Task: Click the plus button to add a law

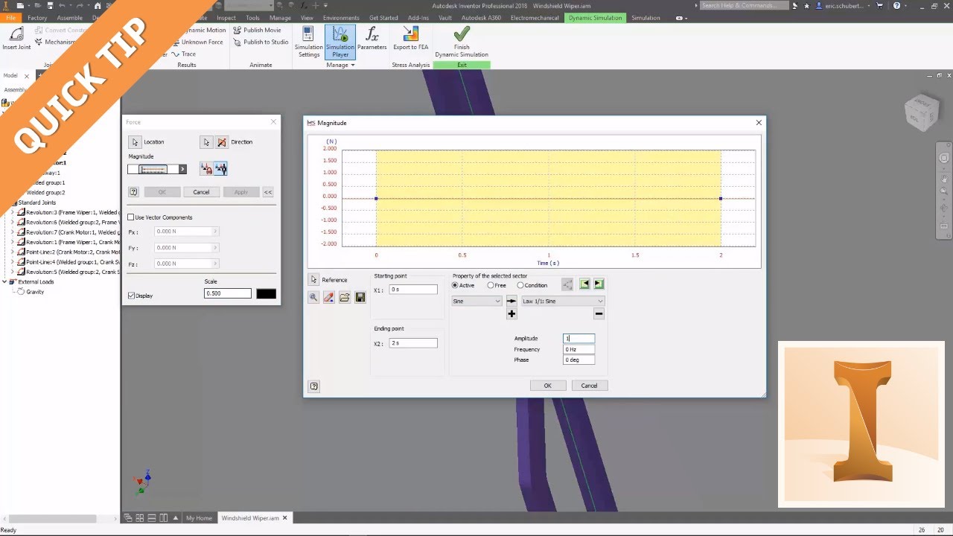Action: 511,314
